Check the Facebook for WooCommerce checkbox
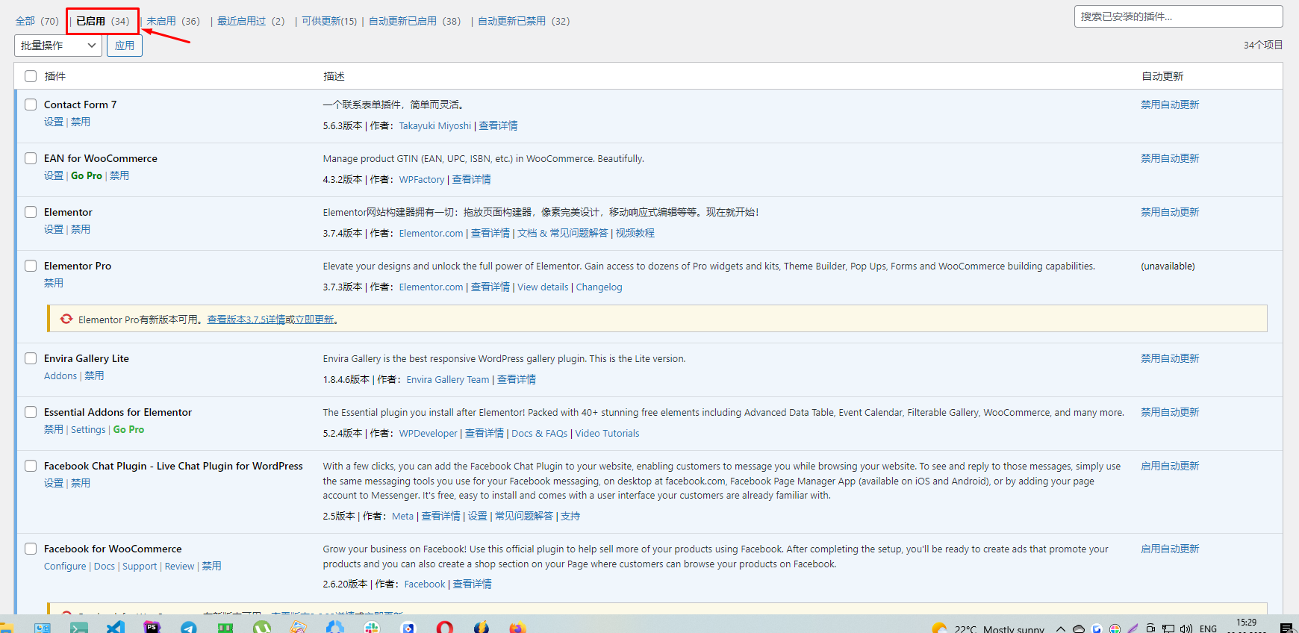The height and width of the screenshot is (633, 1299). point(31,549)
